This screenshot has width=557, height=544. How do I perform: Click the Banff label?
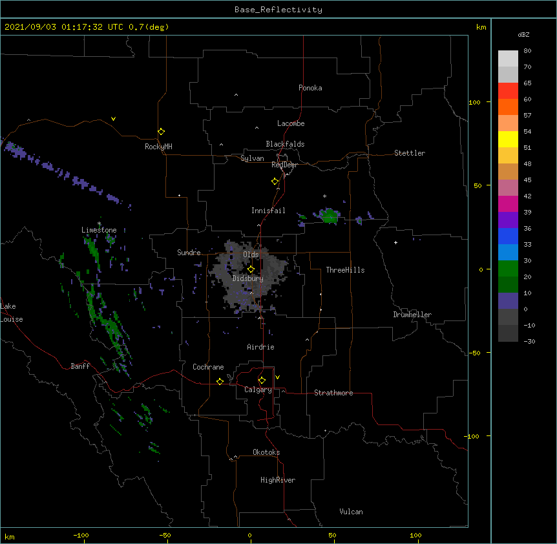(80, 366)
